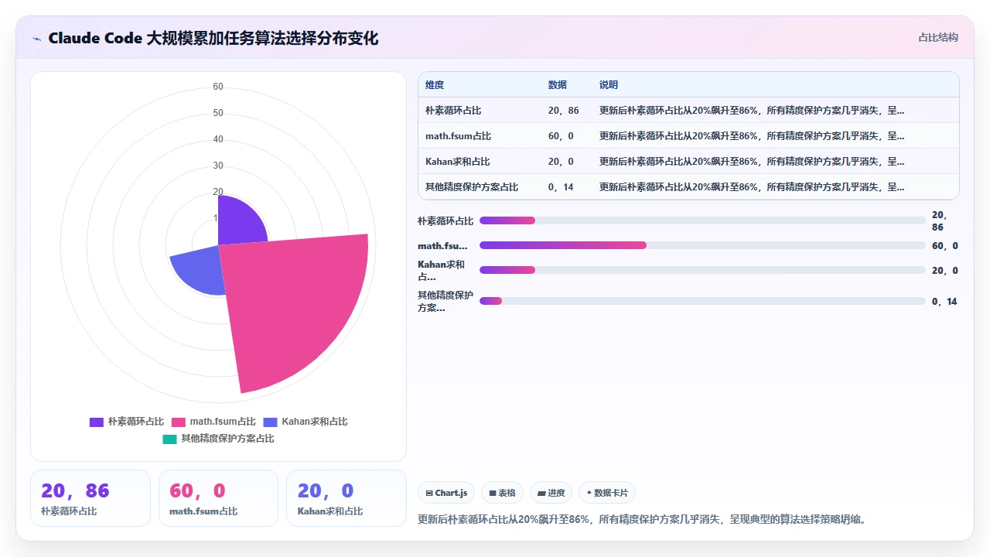Select the 数据卡片 tag chip
This screenshot has width=990, height=557.
[607, 493]
